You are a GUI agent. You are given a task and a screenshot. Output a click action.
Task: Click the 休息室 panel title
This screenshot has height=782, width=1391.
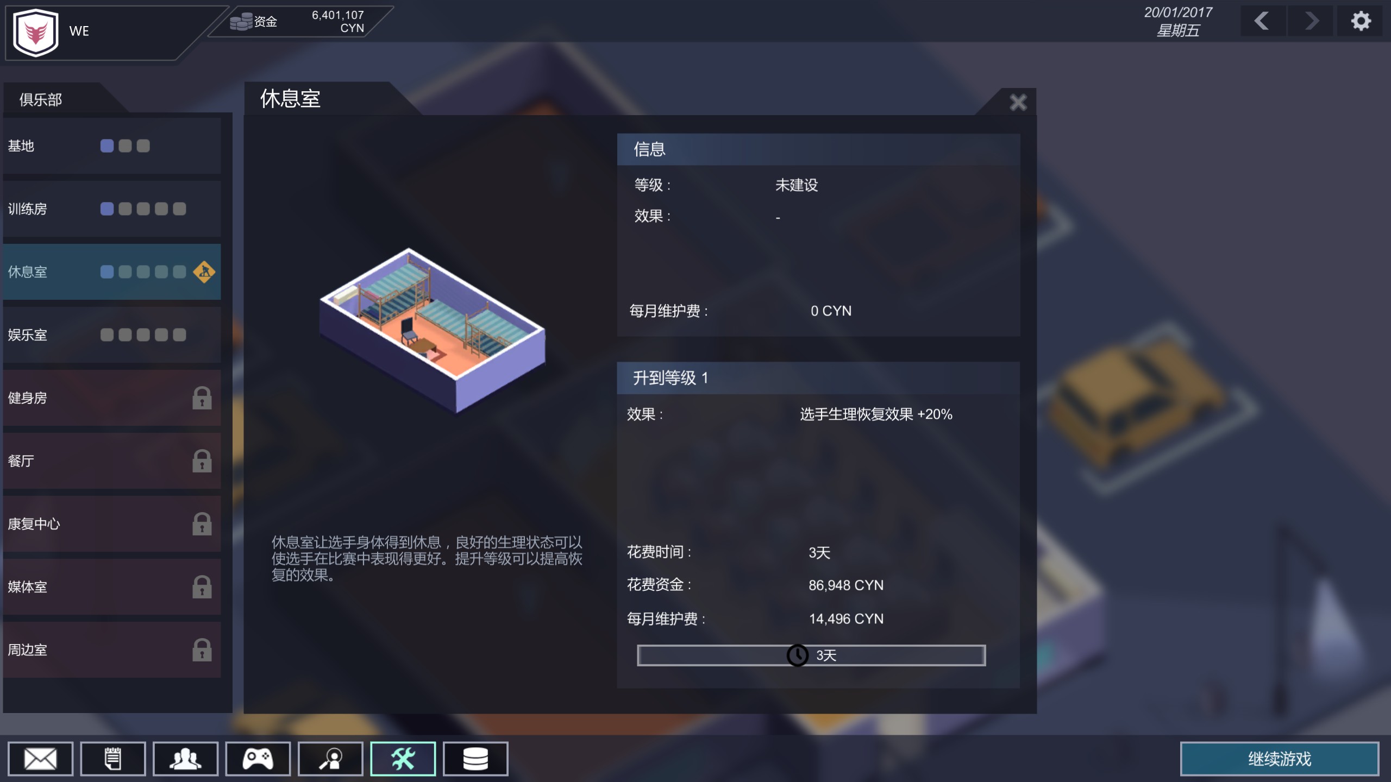(290, 99)
